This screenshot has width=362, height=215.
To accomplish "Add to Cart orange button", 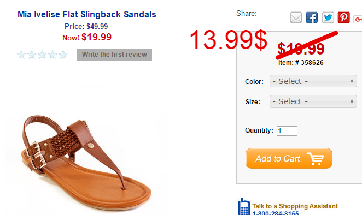I will [x=289, y=158].
